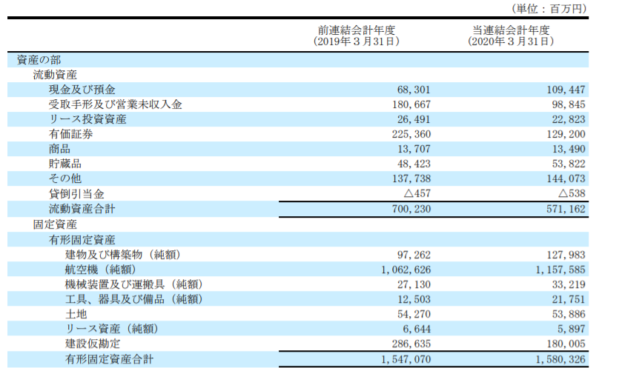This screenshot has height=368, width=622.
Task: Click the unit label (単位：百万円)
Action: pyautogui.click(x=549, y=9)
